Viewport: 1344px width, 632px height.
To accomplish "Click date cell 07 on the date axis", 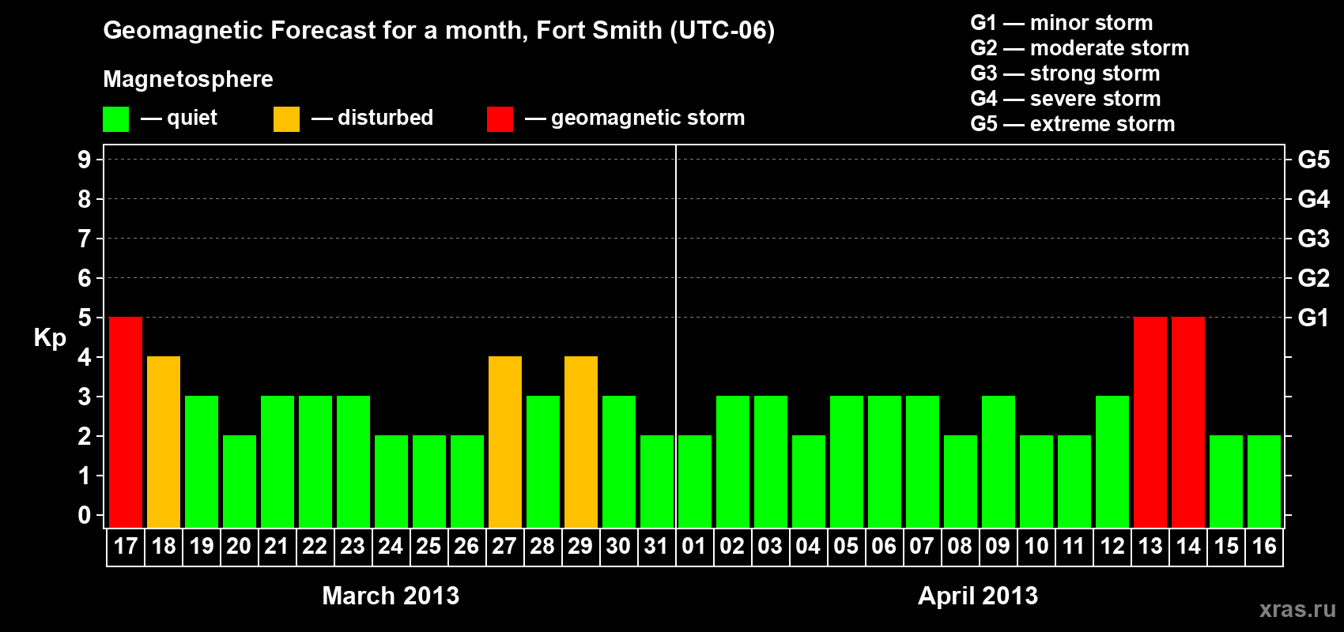I will pyautogui.click(x=923, y=547).
